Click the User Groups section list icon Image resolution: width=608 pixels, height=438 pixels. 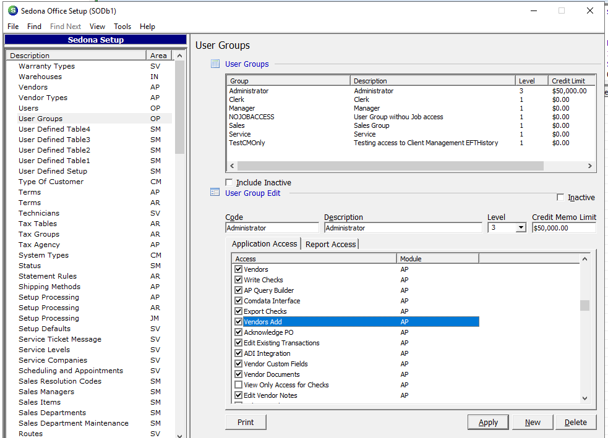[215, 64]
